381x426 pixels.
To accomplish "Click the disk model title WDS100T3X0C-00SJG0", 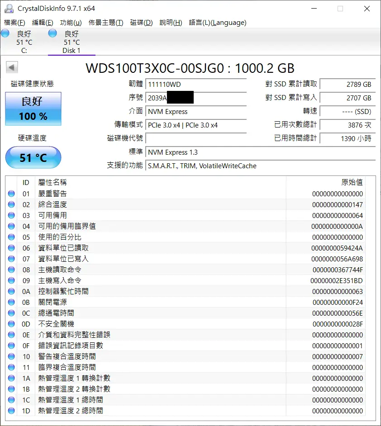I will click(155, 68).
